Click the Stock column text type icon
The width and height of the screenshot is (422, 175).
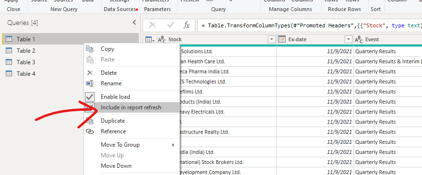[x=162, y=39]
